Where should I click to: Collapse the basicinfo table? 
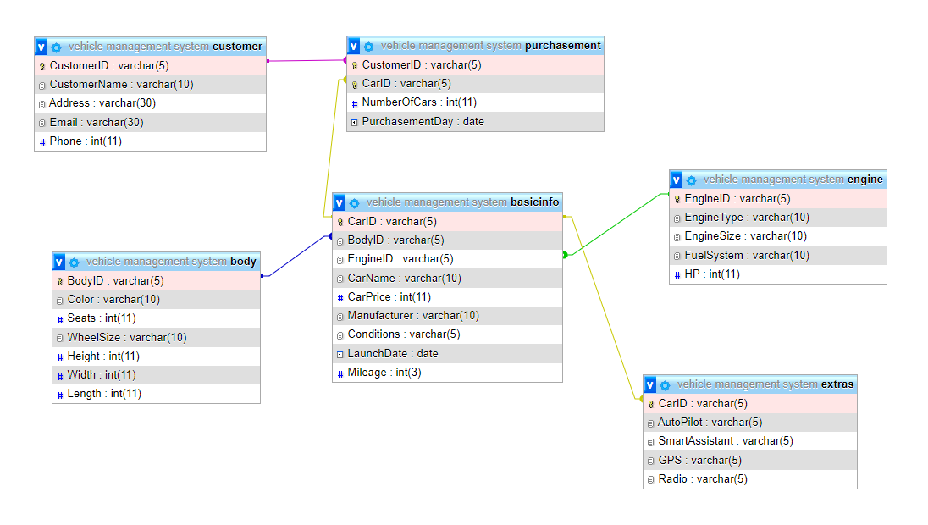coord(339,202)
